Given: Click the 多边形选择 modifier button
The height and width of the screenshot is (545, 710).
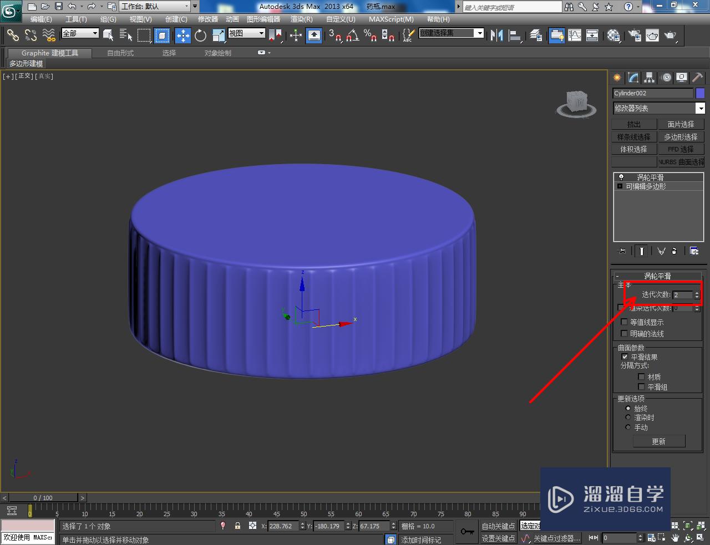Looking at the screenshot, I should click(681, 137).
